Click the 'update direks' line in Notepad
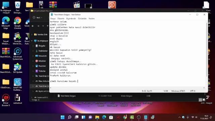The width and height of the screenshot is (215, 121). (x=58, y=67)
